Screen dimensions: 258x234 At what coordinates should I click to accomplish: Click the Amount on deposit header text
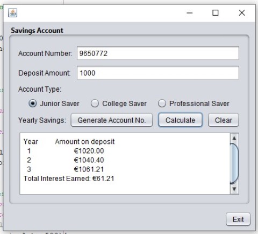[85, 142]
